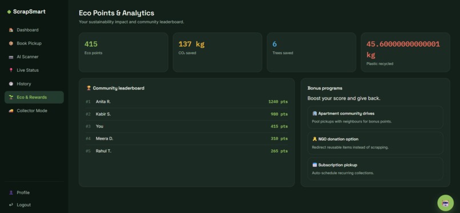Click the 45.60000000000001 kg value
The height and width of the screenshot is (213, 460).
pyautogui.click(x=403, y=49)
